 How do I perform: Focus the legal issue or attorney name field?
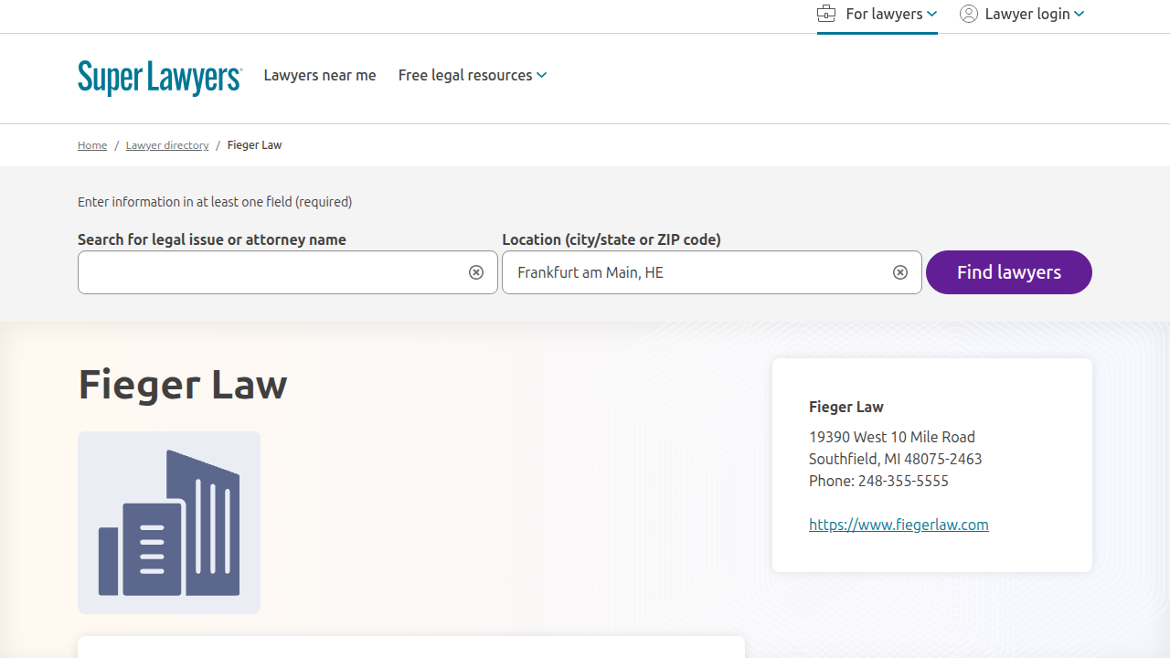(288, 272)
